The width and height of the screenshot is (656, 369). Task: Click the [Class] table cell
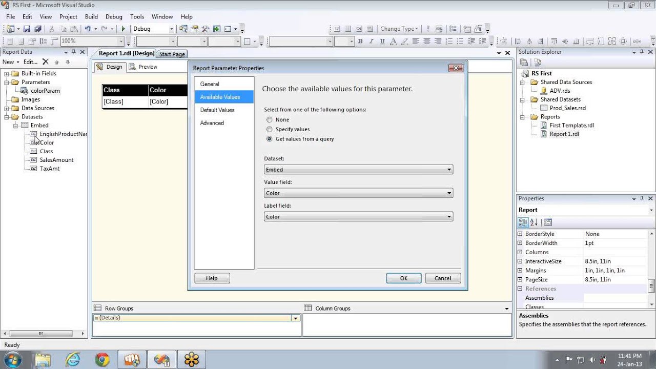(x=125, y=102)
